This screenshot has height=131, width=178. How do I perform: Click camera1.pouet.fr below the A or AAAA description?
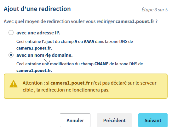tap(34, 48)
